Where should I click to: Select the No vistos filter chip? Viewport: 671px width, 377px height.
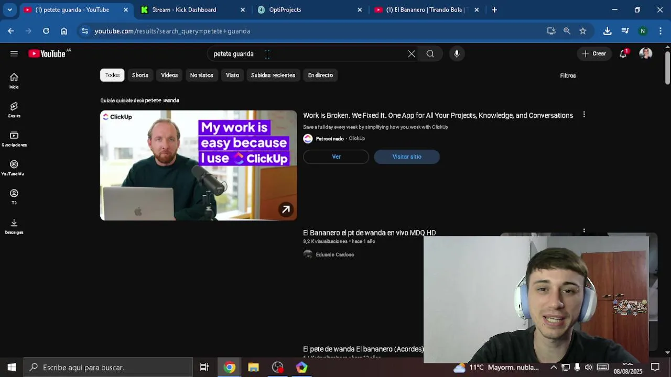coord(201,75)
